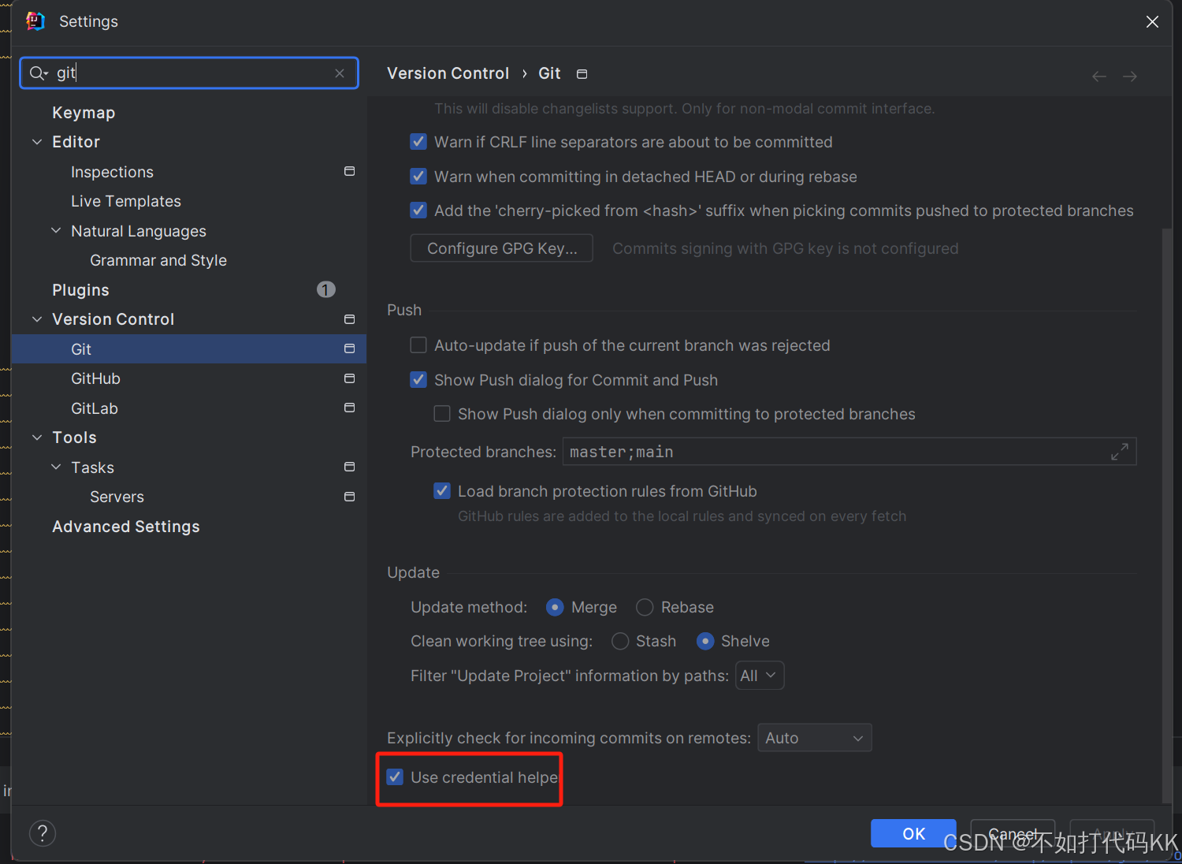
Task: Collapse the Tasks tree node
Action: point(56,467)
